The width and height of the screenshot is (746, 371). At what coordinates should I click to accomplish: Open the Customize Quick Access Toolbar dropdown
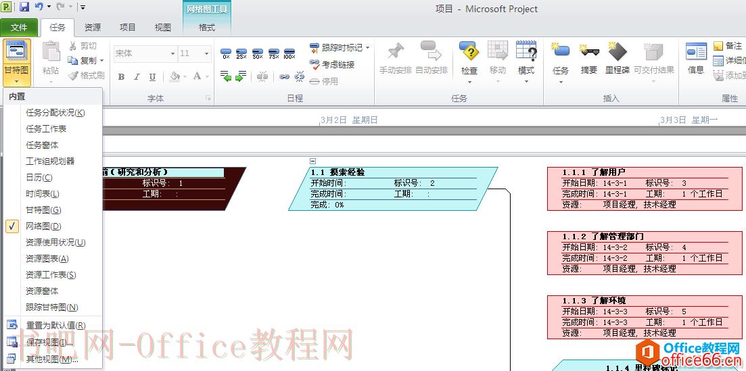83,7
